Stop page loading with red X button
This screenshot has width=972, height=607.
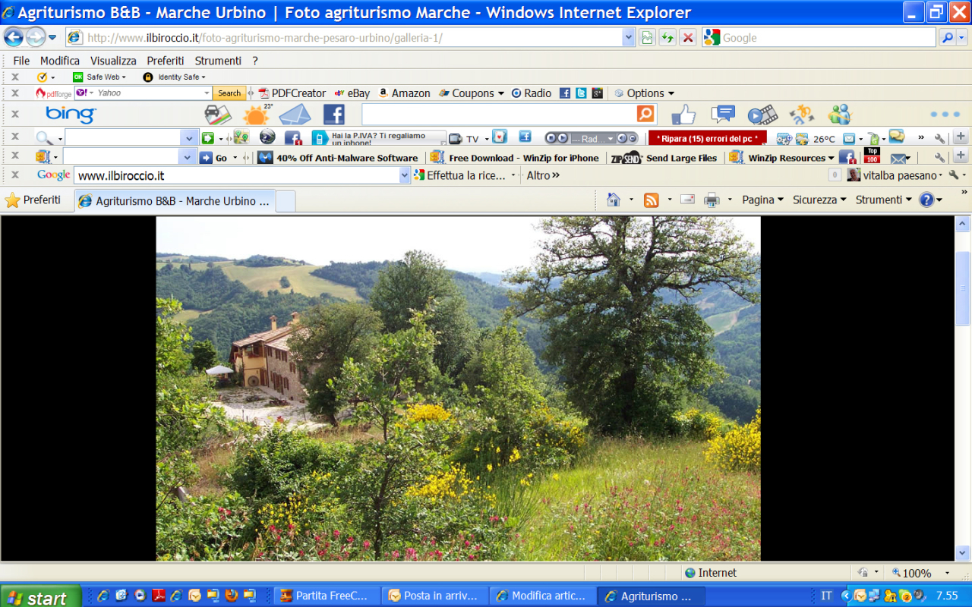click(x=688, y=37)
